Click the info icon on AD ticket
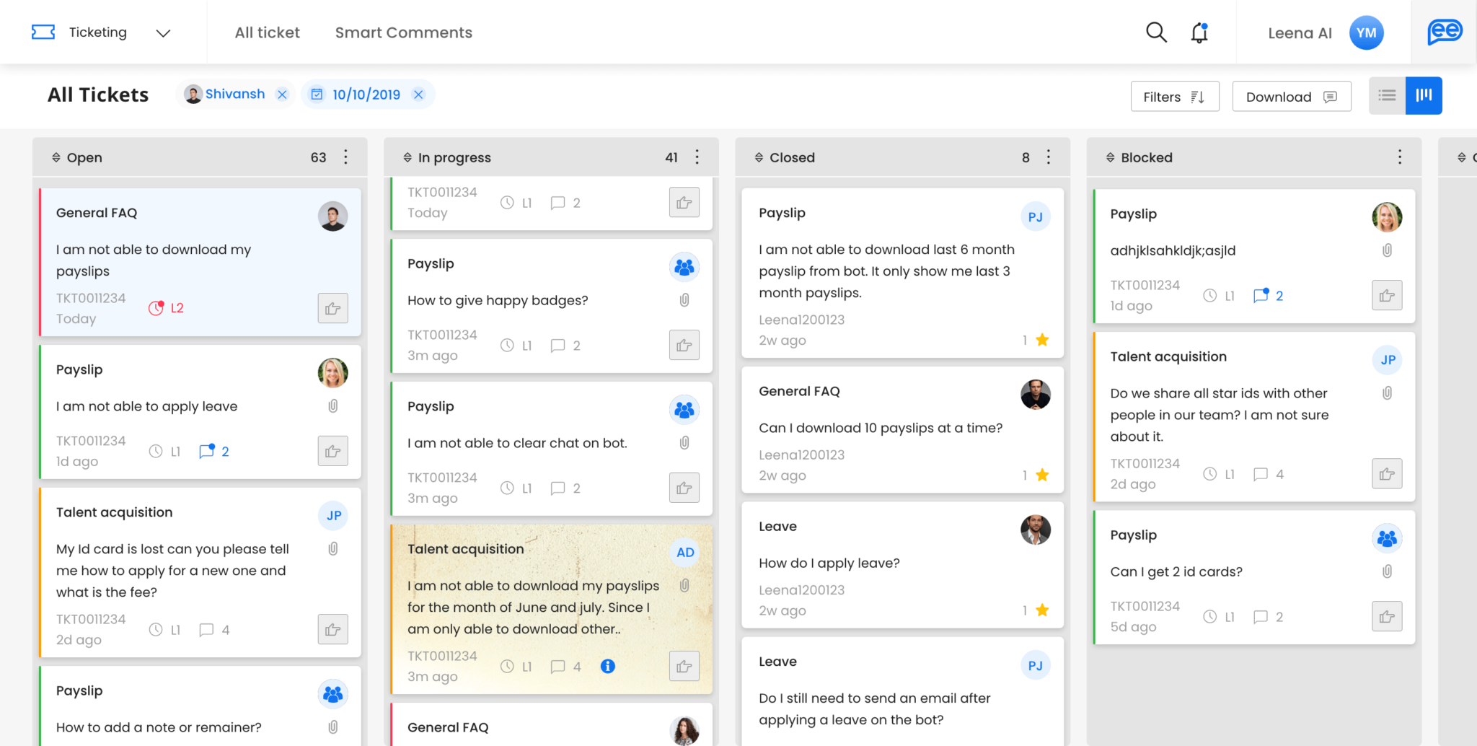 (608, 666)
